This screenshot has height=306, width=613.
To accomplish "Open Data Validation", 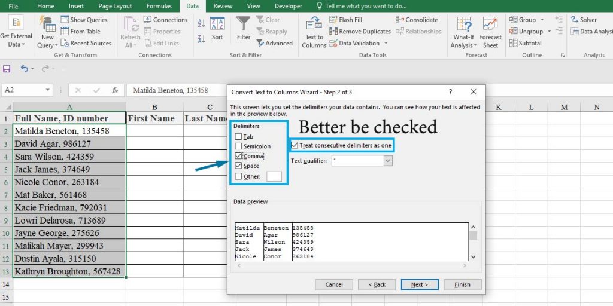I will coord(354,43).
